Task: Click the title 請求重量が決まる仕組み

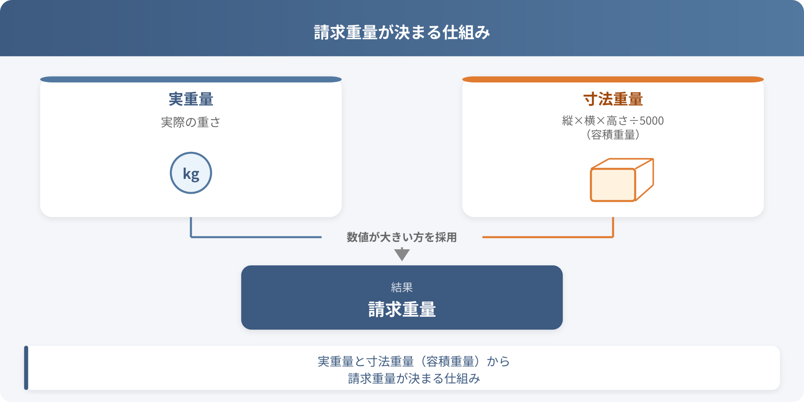Action: [402, 32]
